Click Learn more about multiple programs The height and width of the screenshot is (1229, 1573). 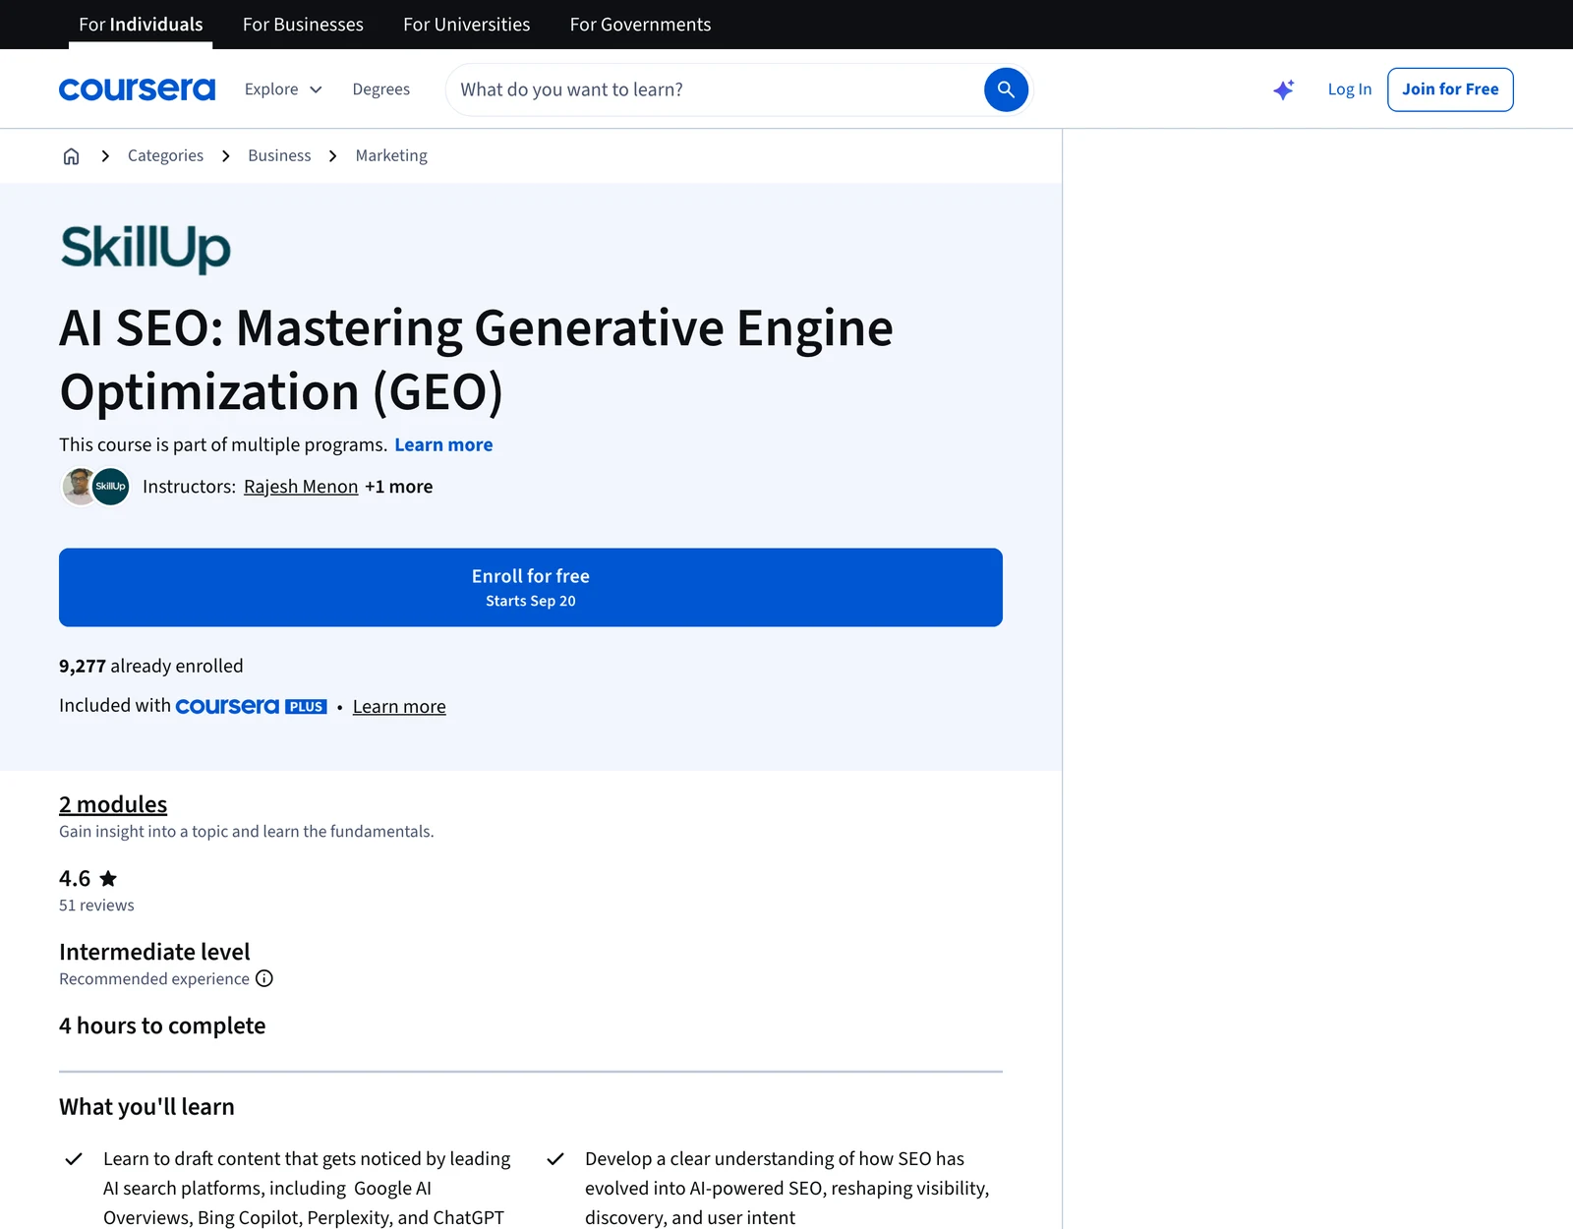tap(443, 445)
